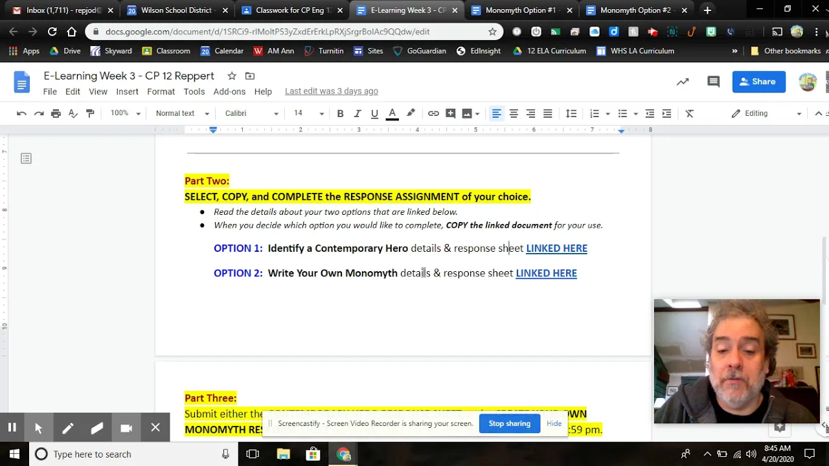Click the Clear formatting icon
This screenshot has height=466, width=829.
[x=690, y=113]
